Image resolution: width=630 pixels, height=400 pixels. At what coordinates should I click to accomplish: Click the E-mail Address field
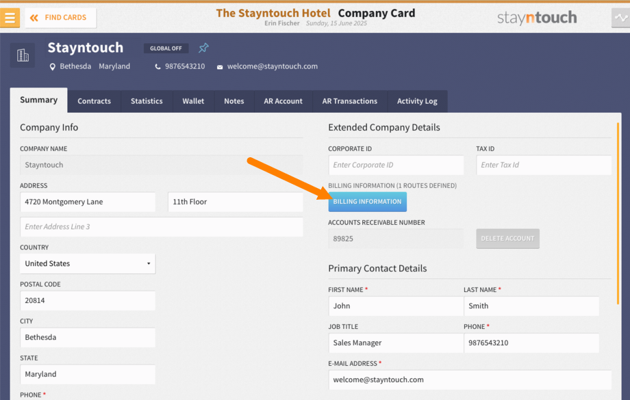tap(470, 380)
